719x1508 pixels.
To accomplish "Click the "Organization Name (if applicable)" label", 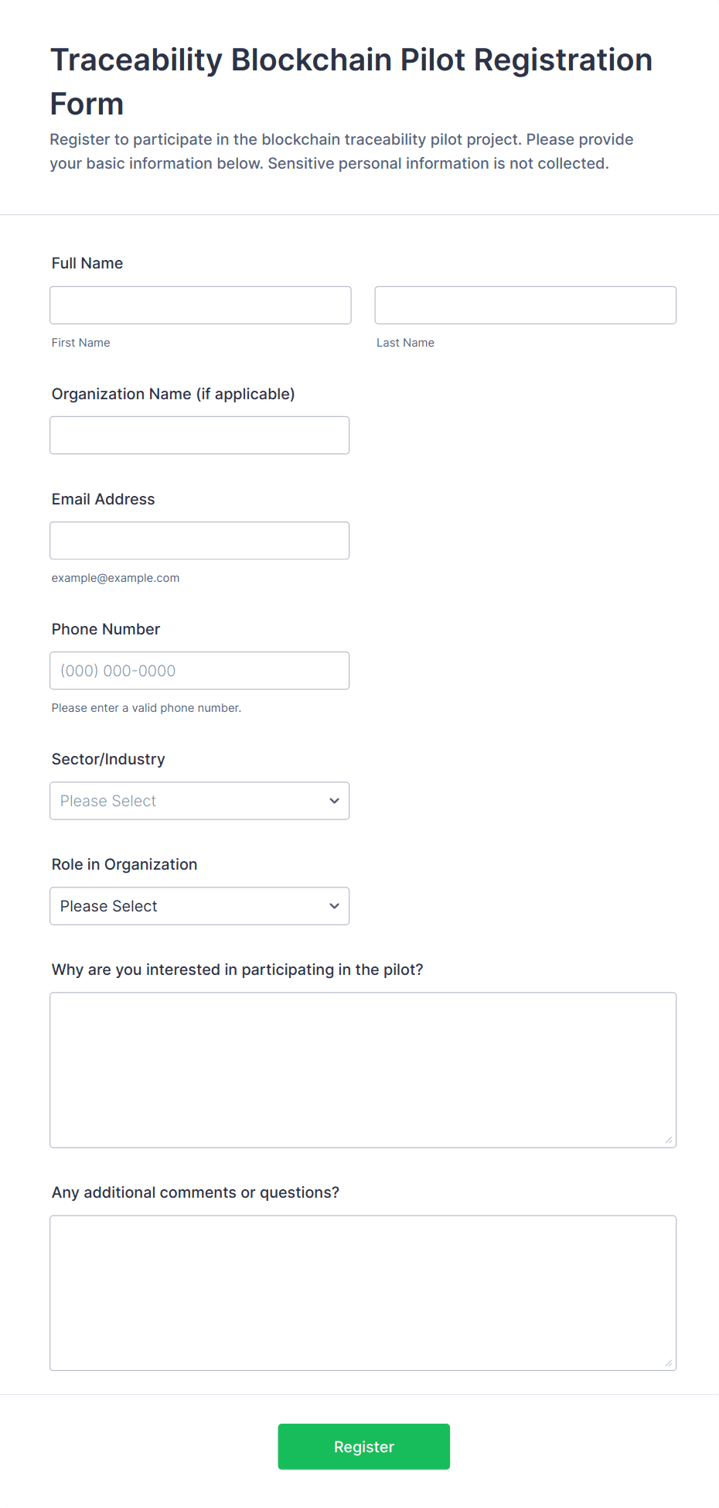I will click(x=173, y=394).
